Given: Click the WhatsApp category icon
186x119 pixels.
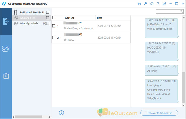Looking at the screenshot, I should (16, 18).
